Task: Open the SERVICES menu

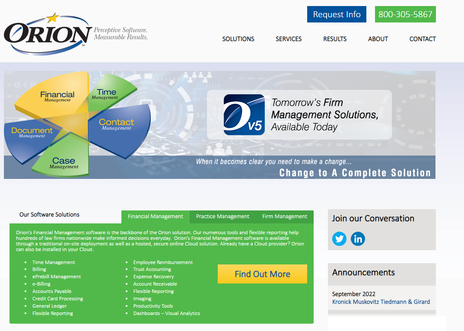Action: point(289,39)
